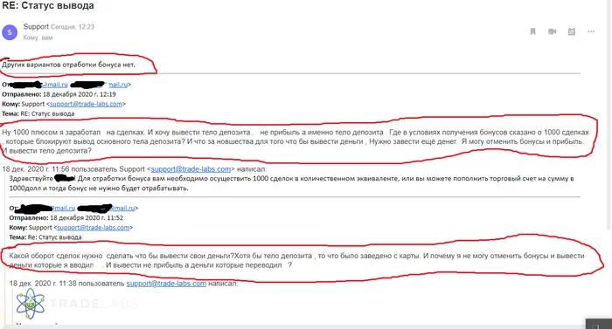612x329 pixels.
Task: Open the support@trade-labs.com link in the 11:38 quote
Action: click(x=166, y=284)
